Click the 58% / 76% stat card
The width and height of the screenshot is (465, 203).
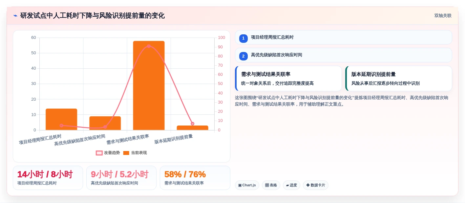[195, 178]
